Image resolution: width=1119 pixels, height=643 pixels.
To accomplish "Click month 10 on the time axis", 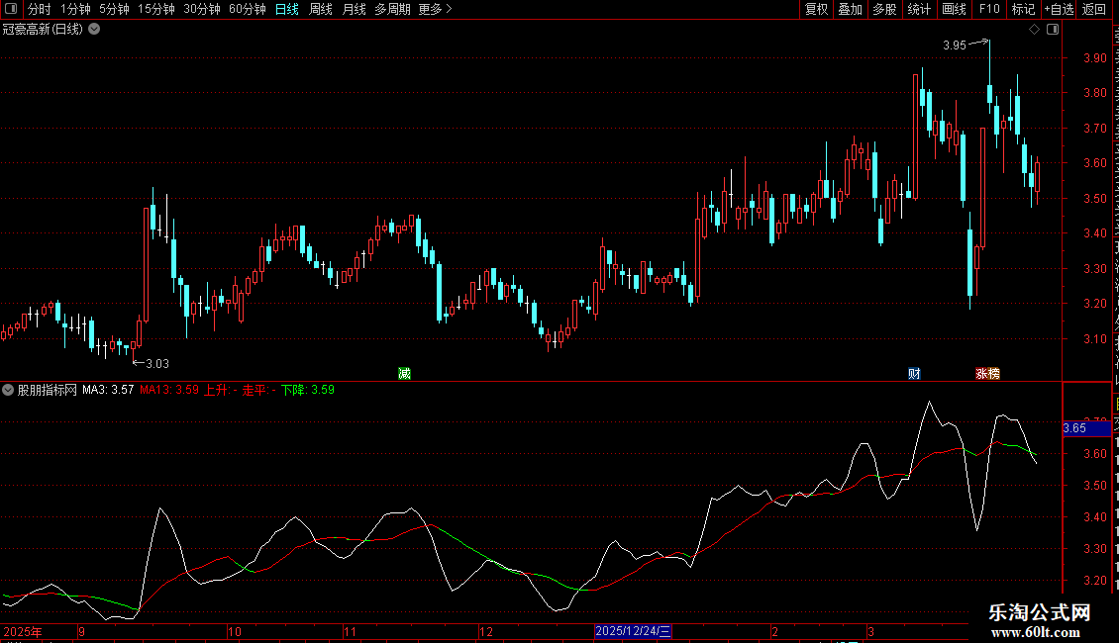I will pyautogui.click(x=235, y=631).
